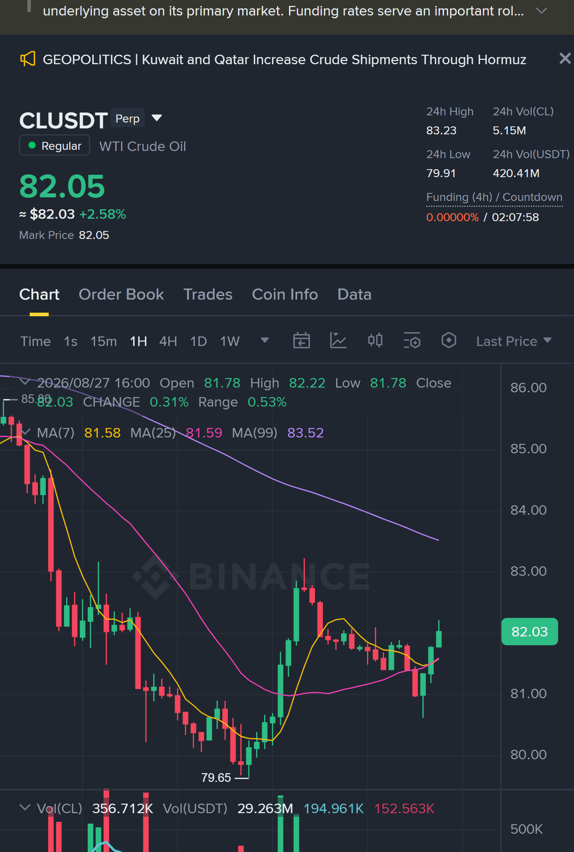
Task: Select the Time chart interval
Action: pyautogui.click(x=36, y=341)
